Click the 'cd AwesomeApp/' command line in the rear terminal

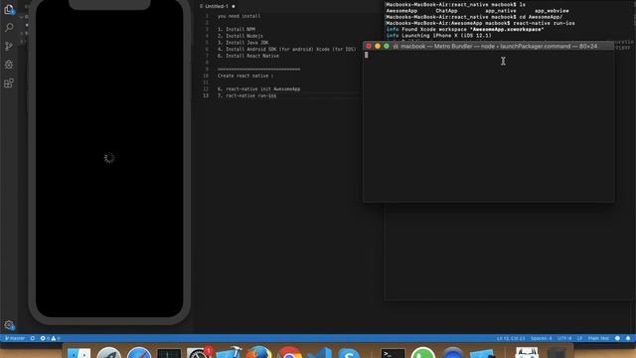coord(474,17)
